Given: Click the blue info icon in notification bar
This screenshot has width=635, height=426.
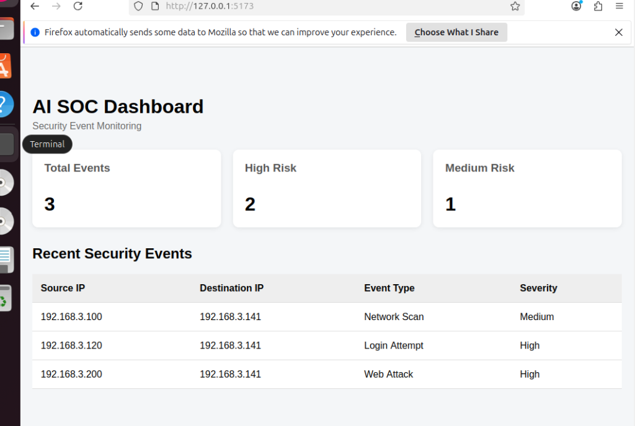Looking at the screenshot, I should [x=35, y=32].
